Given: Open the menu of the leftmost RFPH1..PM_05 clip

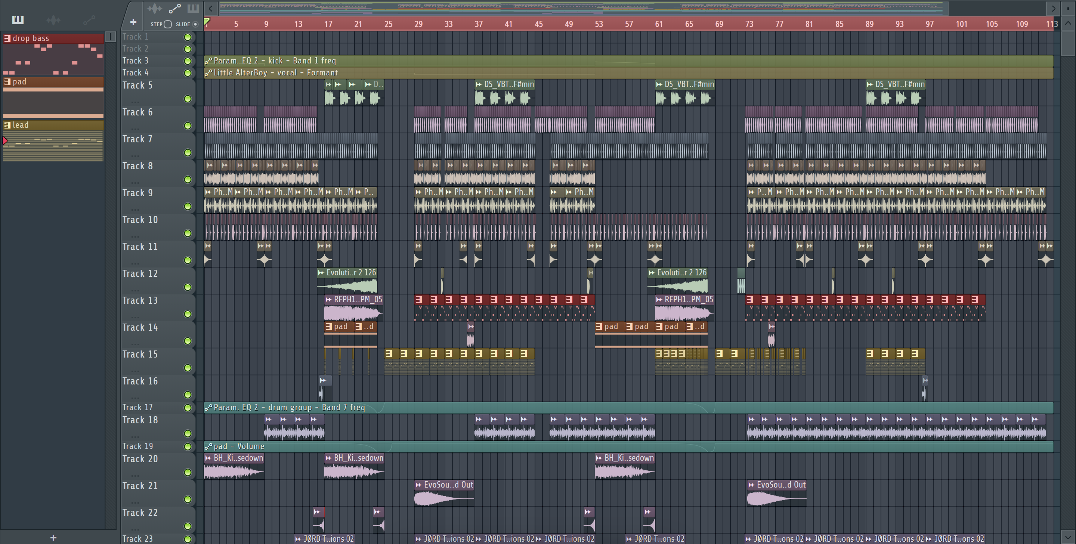Looking at the screenshot, I should (328, 300).
